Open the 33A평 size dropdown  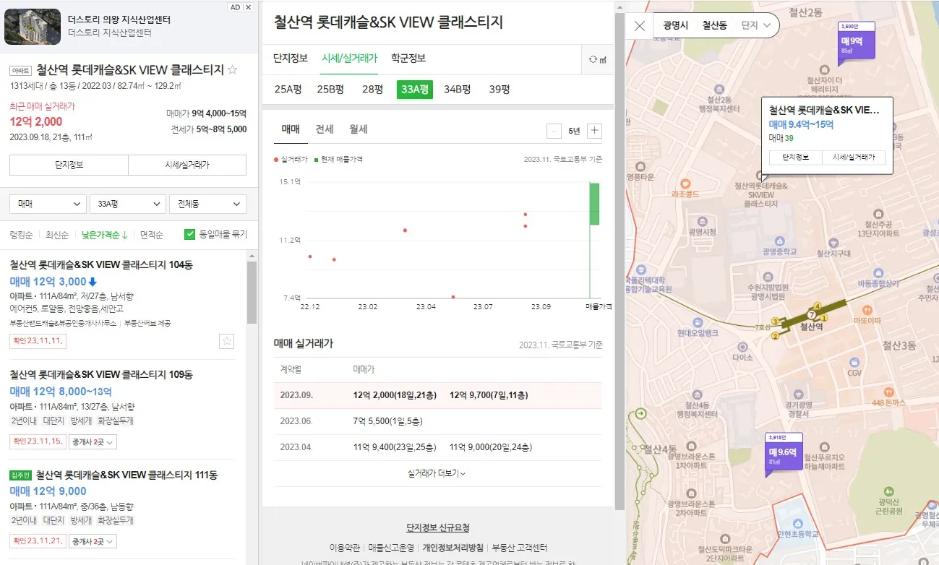pos(127,204)
